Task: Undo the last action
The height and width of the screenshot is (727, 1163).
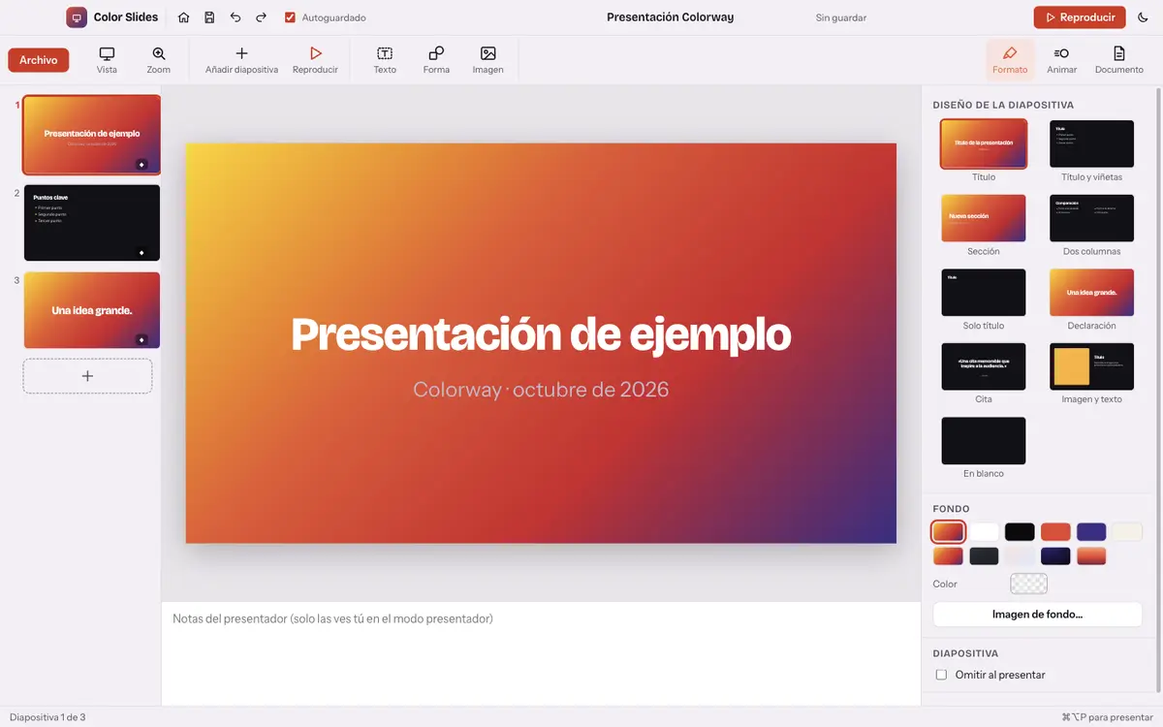Action: click(x=236, y=17)
